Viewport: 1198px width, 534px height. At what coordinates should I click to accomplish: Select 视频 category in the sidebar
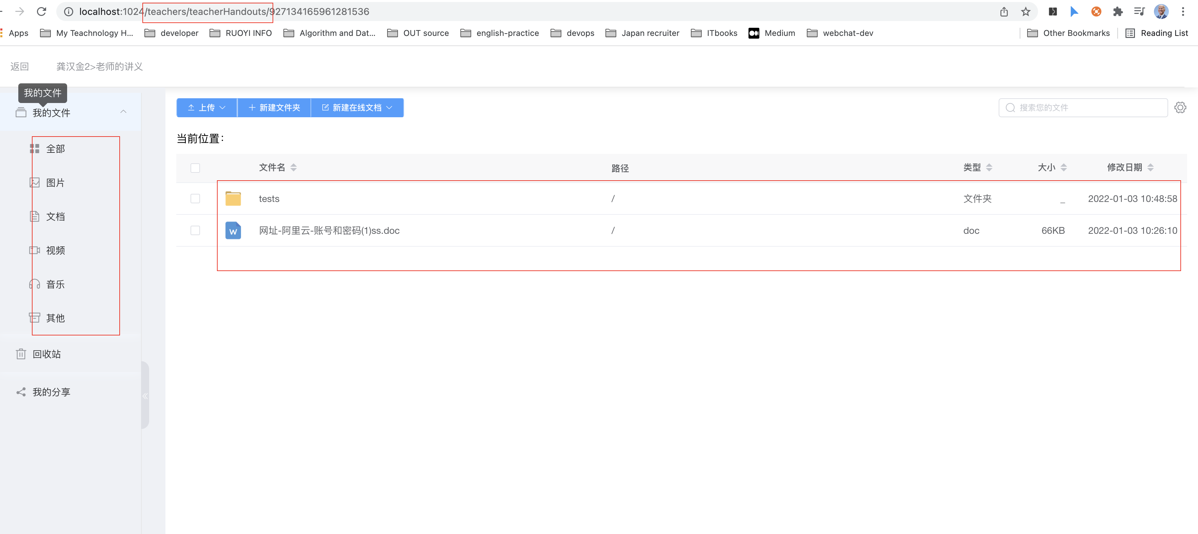pyautogui.click(x=55, y=250)
